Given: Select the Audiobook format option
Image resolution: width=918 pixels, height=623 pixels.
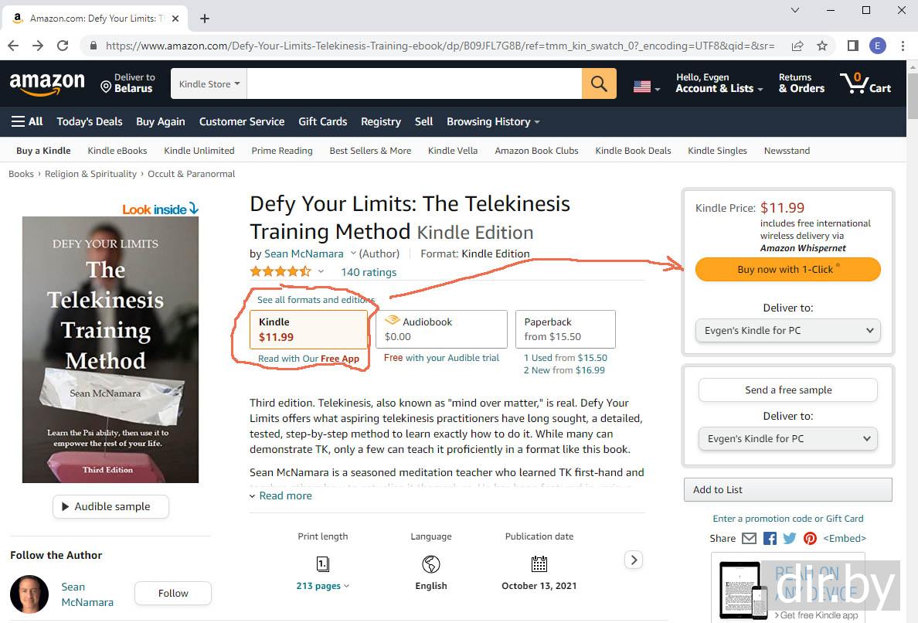Looking at the screenshot, I should coord(441,329).
